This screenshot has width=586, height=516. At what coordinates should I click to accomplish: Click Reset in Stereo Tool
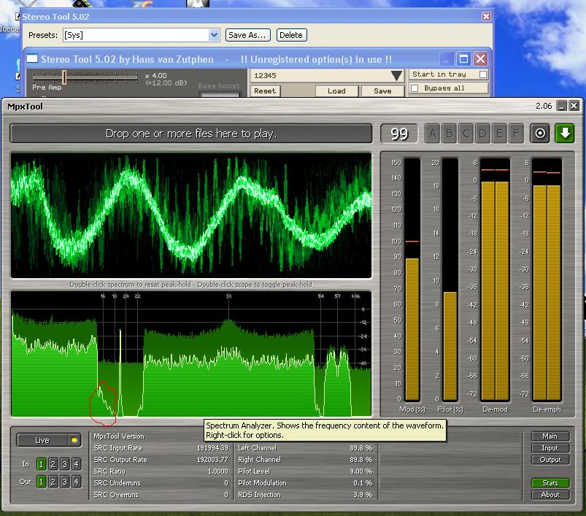[x=265, y=91]
